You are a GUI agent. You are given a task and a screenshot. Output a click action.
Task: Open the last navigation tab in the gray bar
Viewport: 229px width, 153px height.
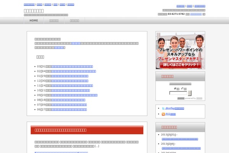tap(74, 21)
